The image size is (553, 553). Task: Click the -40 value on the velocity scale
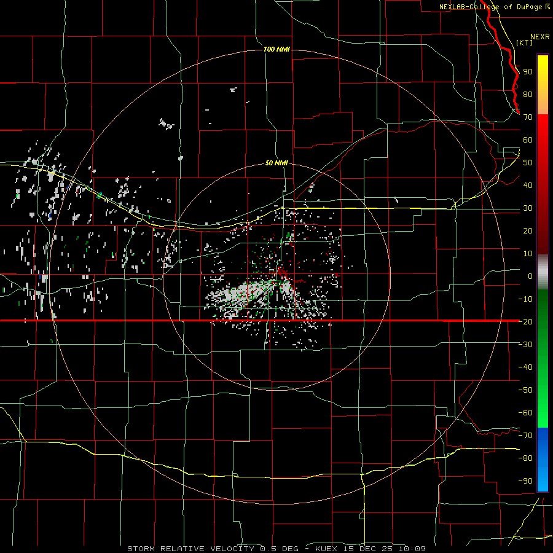(525, 367)
